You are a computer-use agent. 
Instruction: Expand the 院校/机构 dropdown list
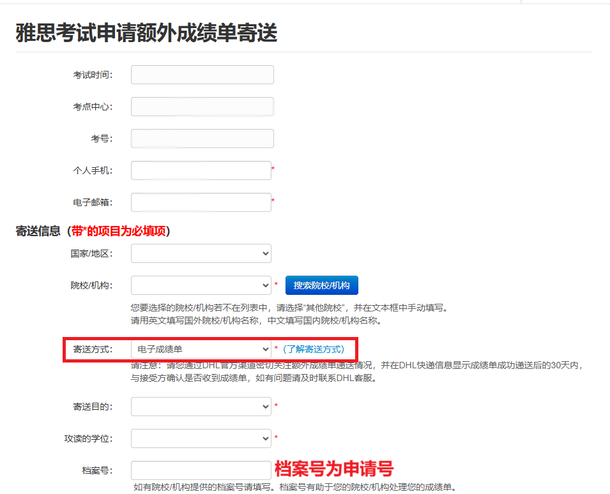pos(201,285)
